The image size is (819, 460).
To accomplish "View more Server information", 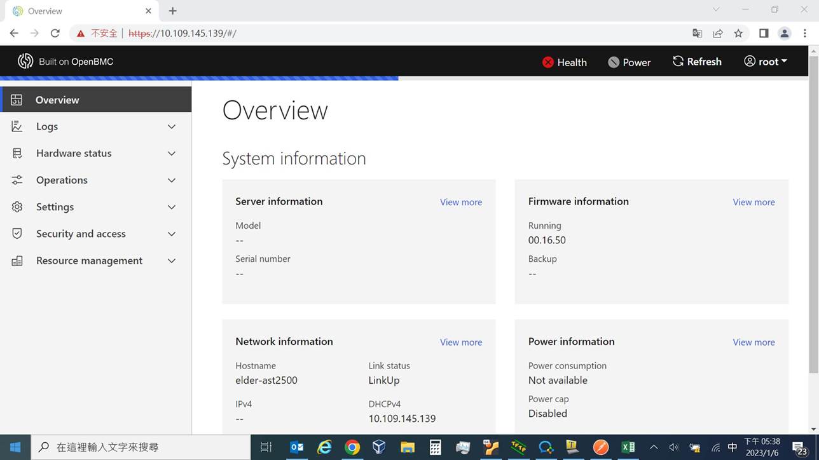I will 460,202.
